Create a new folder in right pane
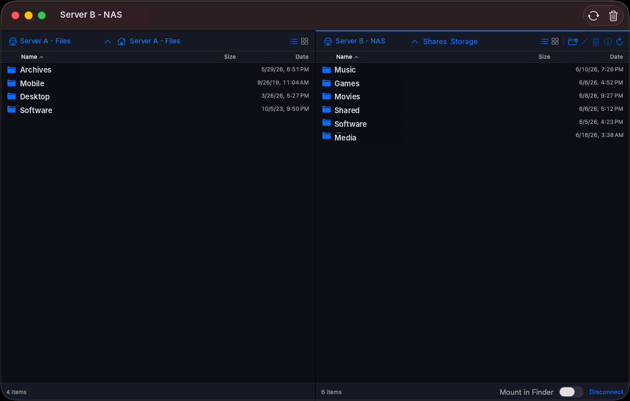 [573, 41]
